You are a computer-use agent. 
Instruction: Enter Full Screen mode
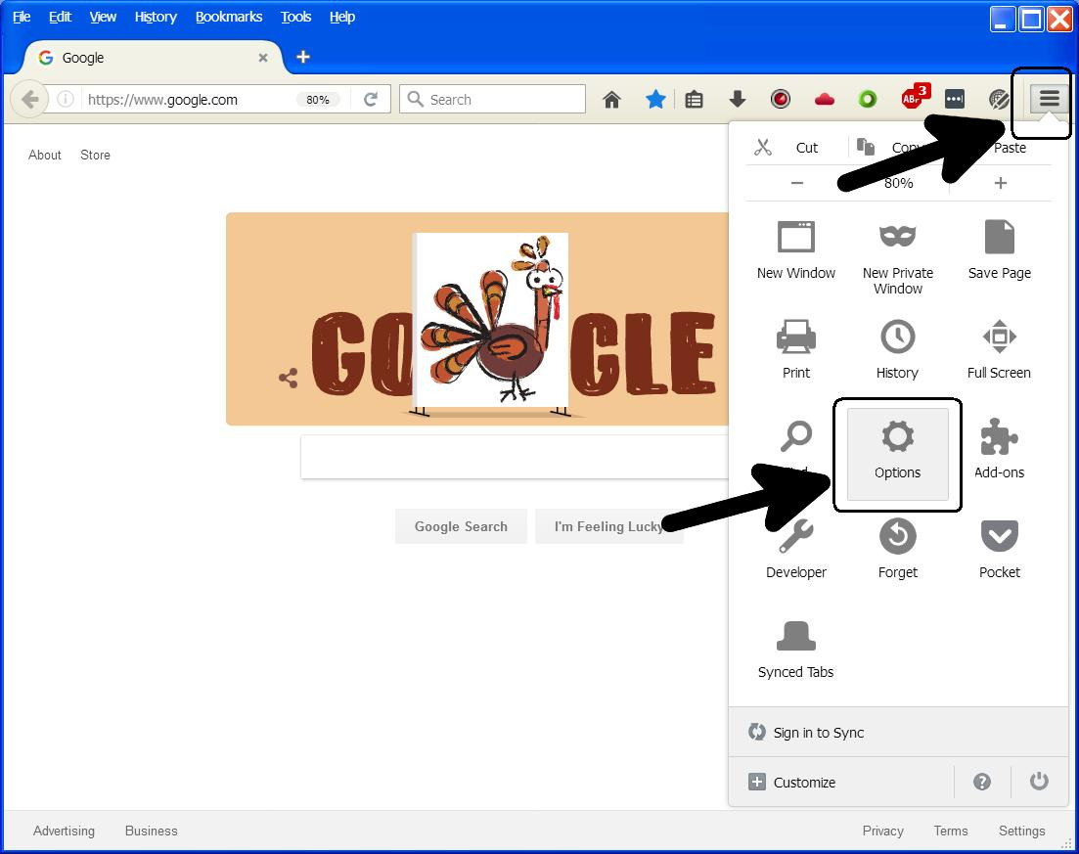[x=999, y=337]
